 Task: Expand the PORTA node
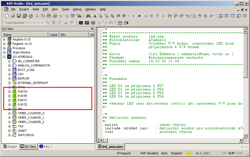coord(9,92)
